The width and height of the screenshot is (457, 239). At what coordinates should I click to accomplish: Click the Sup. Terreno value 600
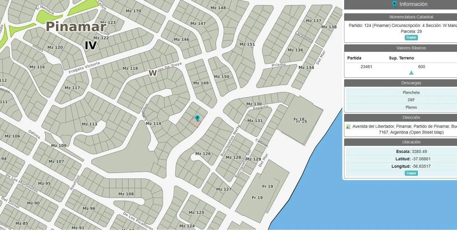click(422, 67)
